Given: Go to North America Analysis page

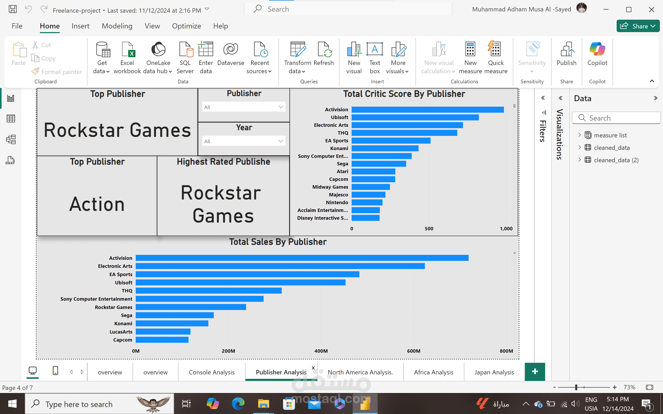Looking at the screenshot, I should point(360,372).
